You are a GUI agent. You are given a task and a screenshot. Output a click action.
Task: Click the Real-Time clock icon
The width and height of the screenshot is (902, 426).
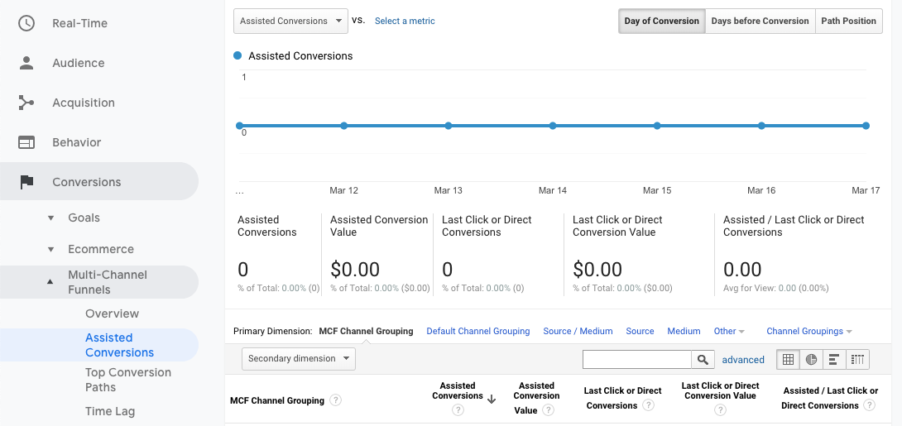coord(26,23)
